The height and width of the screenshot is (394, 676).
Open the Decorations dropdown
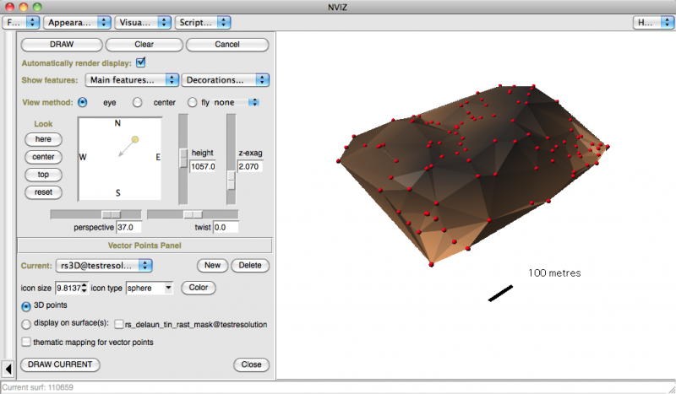click(225, 80)
